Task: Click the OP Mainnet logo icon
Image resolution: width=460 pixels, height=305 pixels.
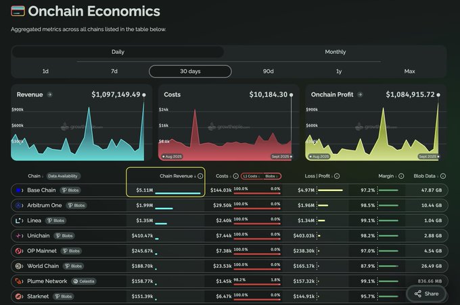Action: (18, 251)
